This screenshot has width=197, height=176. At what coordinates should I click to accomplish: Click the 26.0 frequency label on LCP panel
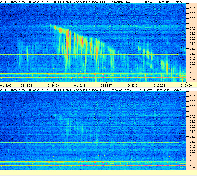click(193, 122)
